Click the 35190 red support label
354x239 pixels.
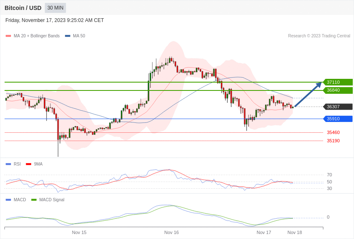tap(333, 141)
